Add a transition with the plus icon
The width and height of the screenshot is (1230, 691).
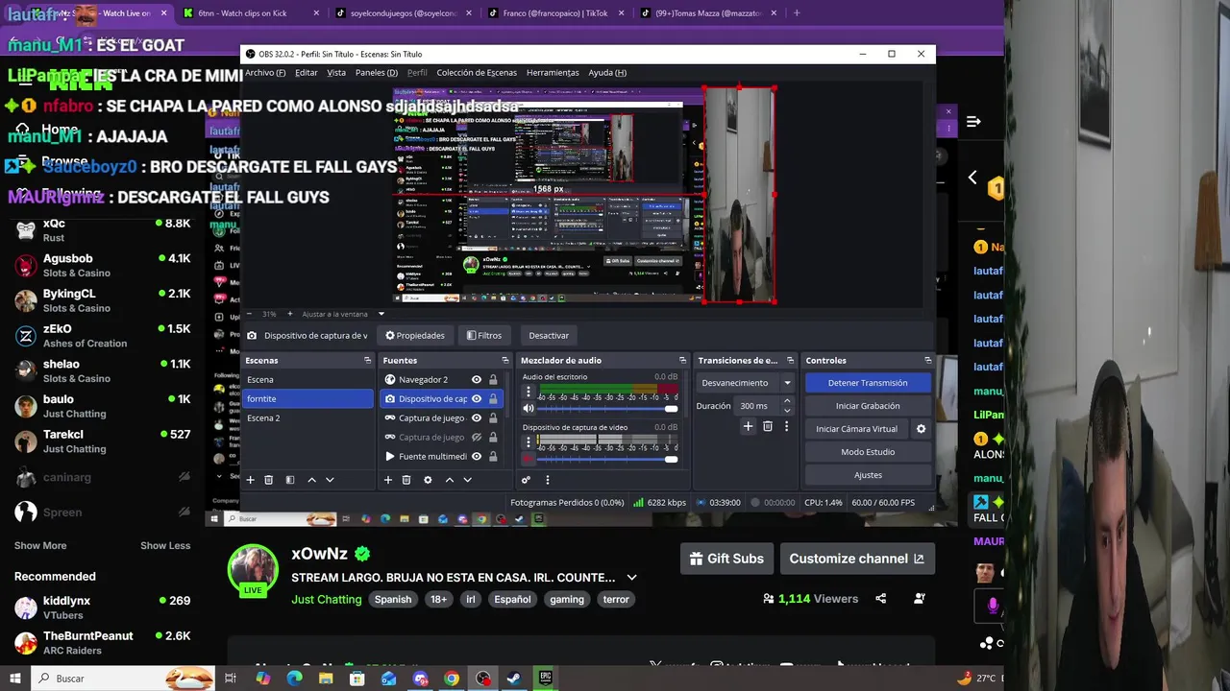pyautogui.click(x=748, y=426)
